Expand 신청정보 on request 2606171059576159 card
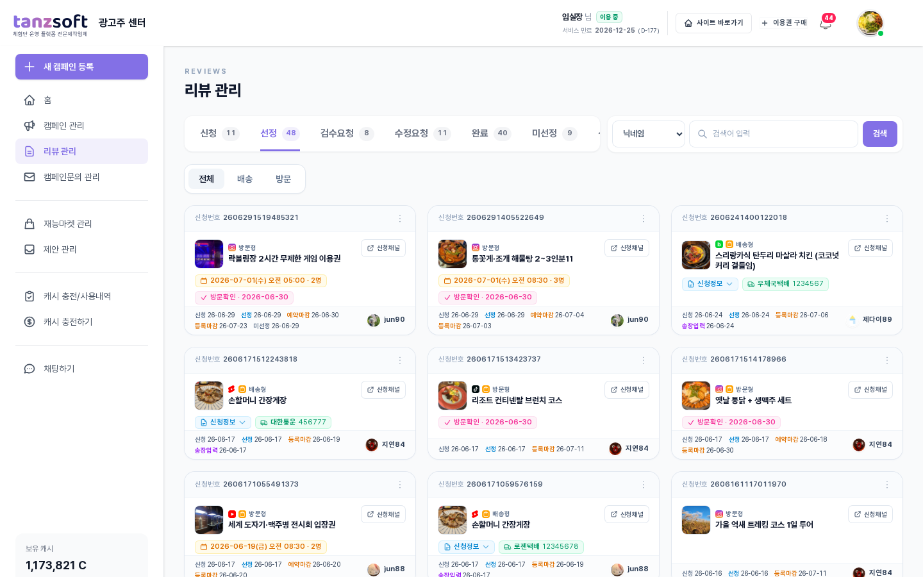The height and width of the screenshot is (577, 923). pyautogui.click(x=467, y=547)
